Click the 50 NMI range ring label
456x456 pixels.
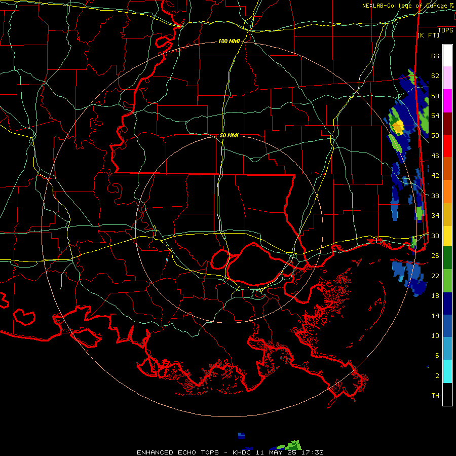click(229, 135)
